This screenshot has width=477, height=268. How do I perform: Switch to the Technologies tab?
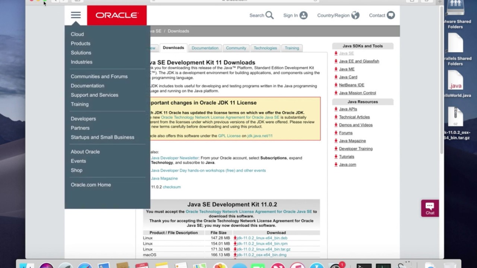(x=265, y=48)
